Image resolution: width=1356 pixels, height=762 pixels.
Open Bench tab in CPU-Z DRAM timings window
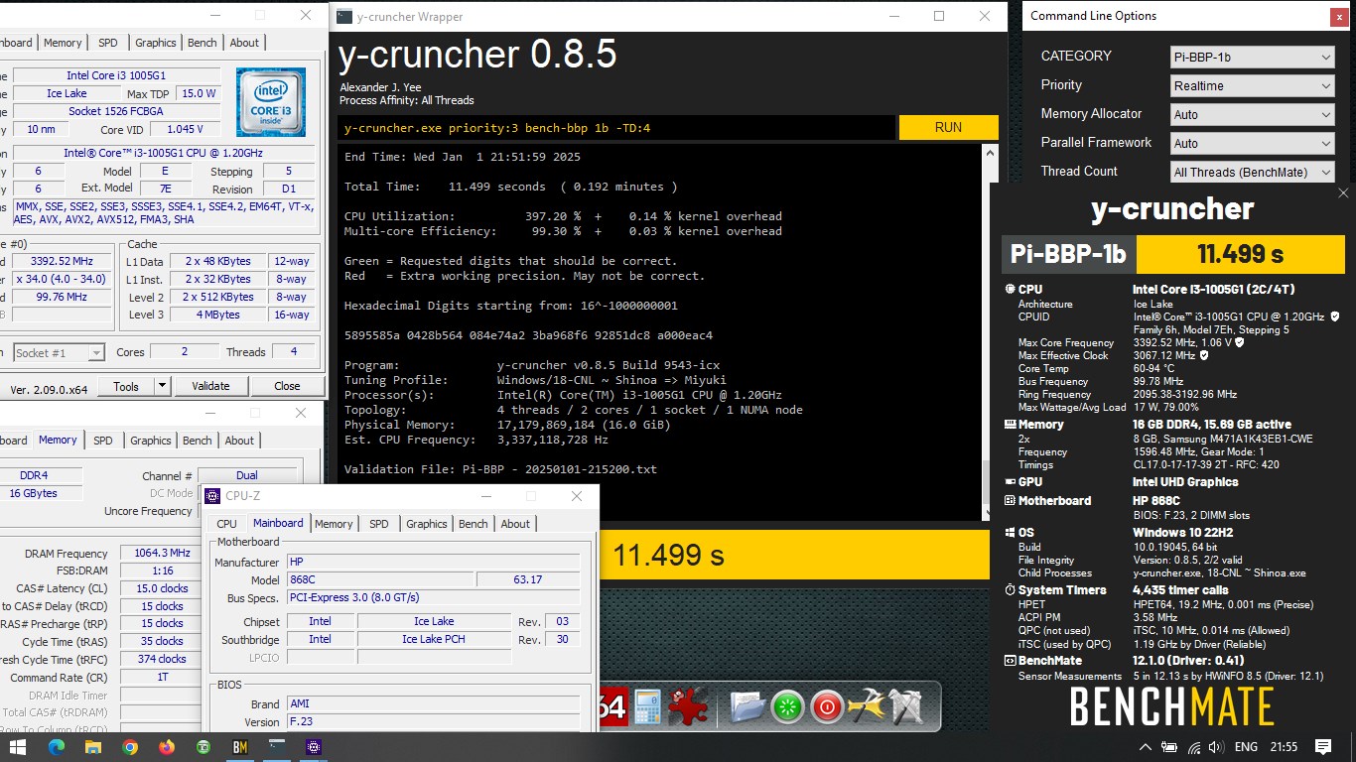click(x=198, y=441)
